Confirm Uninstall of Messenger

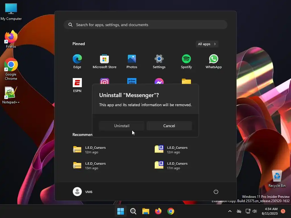(x=122, y=126)
